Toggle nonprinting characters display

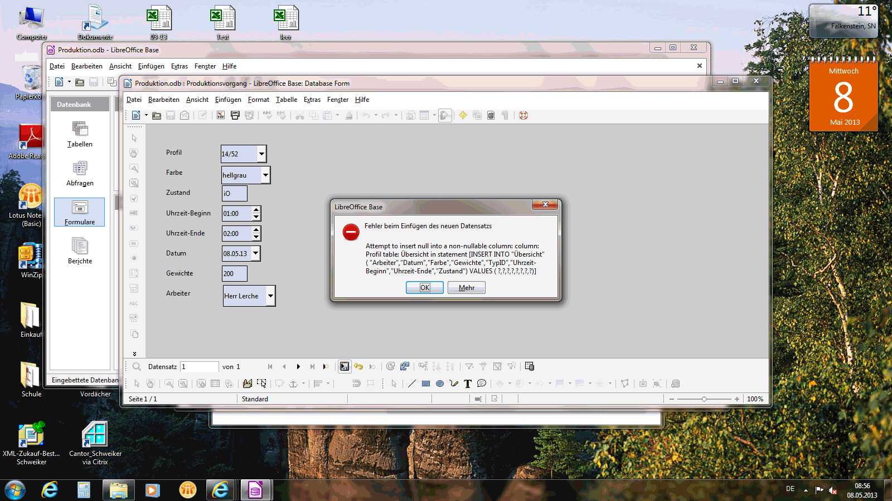coord(505,115)
